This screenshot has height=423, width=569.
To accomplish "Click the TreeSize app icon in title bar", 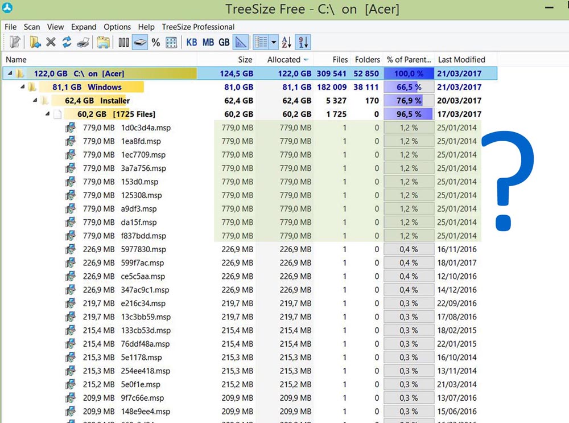I will tap(7, 7).
